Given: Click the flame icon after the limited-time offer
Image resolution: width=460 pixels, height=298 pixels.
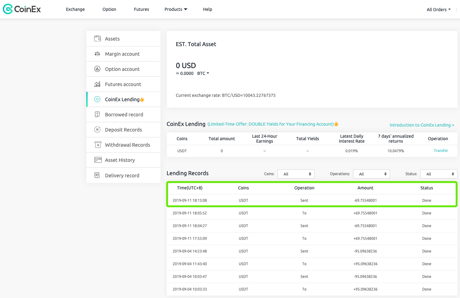Looking at the screenshot, I should pyautogui.click(x=336, y=124).
